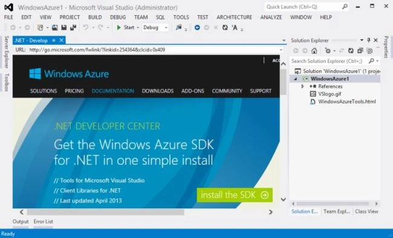393x238 pixels.
Task: Click the web browser Refresh icon
Action: tap(225, 27)
